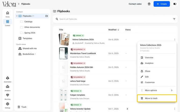Open the Wanderluxe Travel Lookbook thumbnail
The image size is (180, 112).
[x=63, y=53]
